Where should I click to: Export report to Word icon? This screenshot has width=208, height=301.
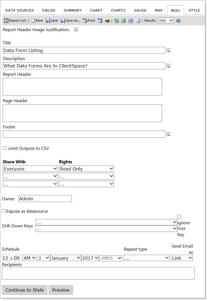(x=131, y=21)
